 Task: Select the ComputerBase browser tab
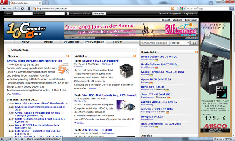pyautogui.click(x=25, y=3)
